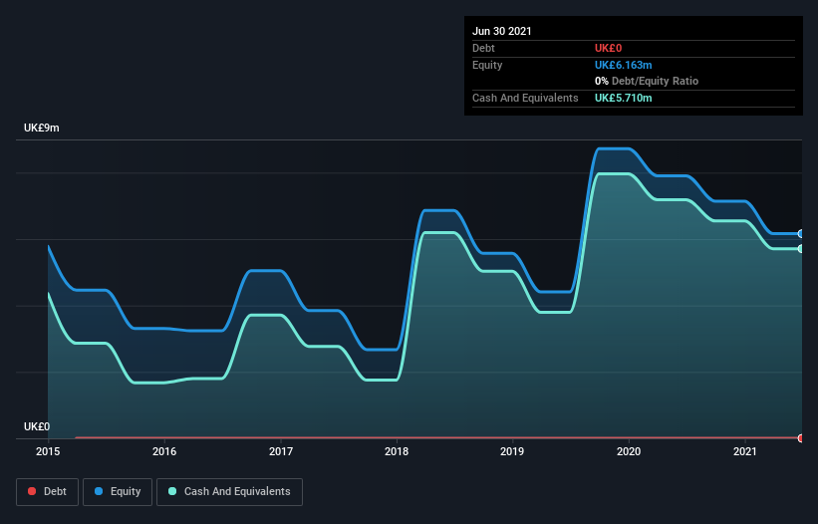818x524 pixels.
Task: Click the Debt row label in tooltip
Action: [483, 48]
